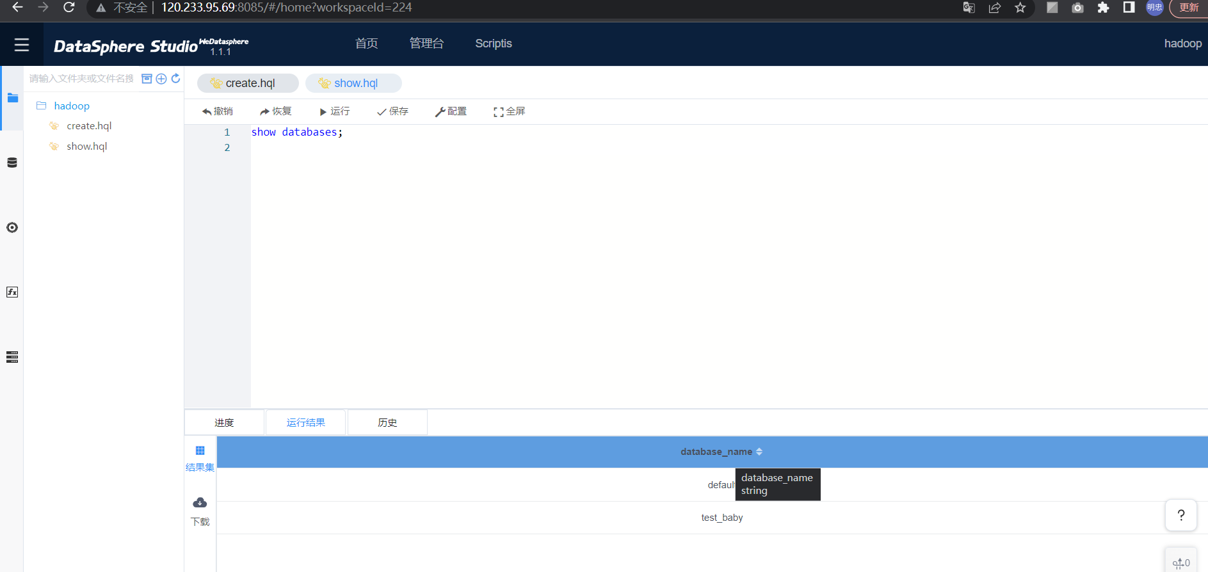Open the database sidebar icon
The height and width of the screenshot is (572, 1208).
pos(12,163)
